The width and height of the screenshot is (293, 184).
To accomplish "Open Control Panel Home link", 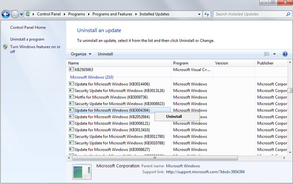I will [x=28, y=28].
